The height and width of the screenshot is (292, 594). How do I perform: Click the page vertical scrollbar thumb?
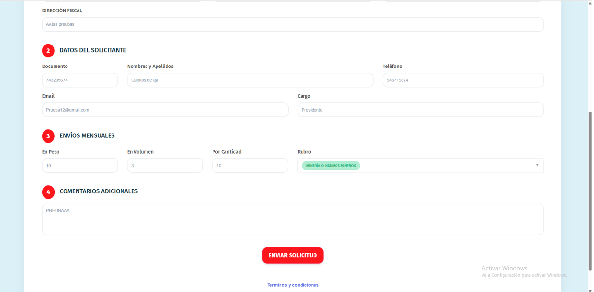click(x=590, y=191)
